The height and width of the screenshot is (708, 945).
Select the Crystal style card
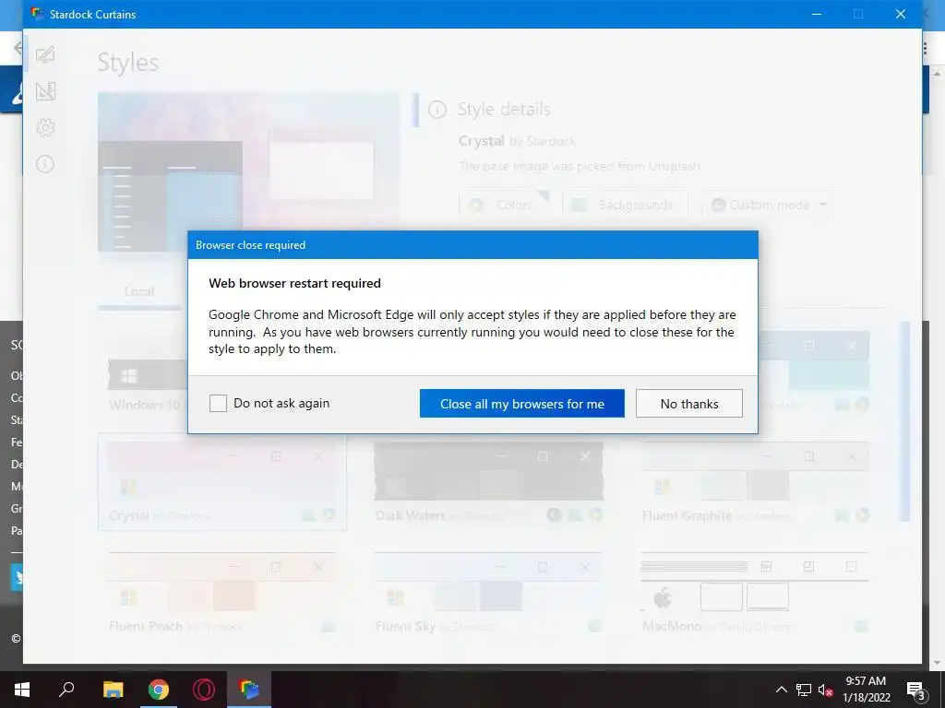(x=222, y=482)
